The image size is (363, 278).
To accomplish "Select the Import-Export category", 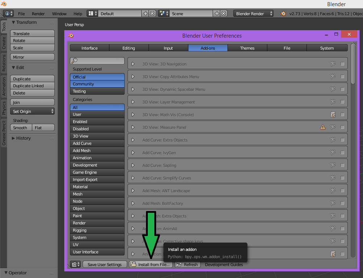I will point(97,180).
